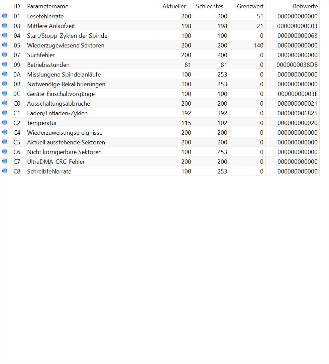The width and height of the screenshot is (329, 364).
Task: Click the status icon for Notwendige Rekalibrierungen
Action: [5, 84]
